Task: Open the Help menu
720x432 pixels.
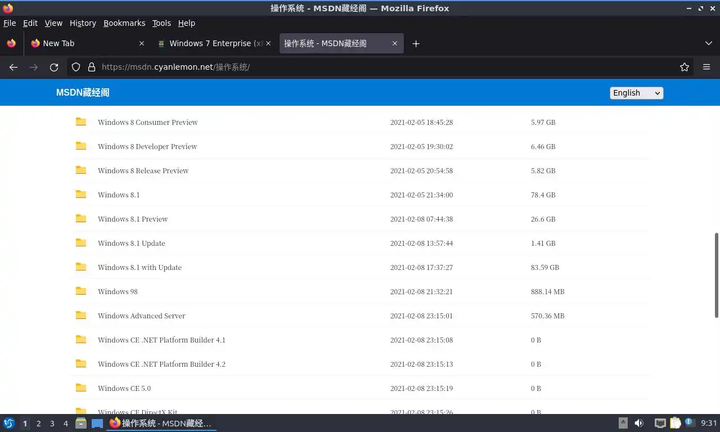Action: point(186,23)
